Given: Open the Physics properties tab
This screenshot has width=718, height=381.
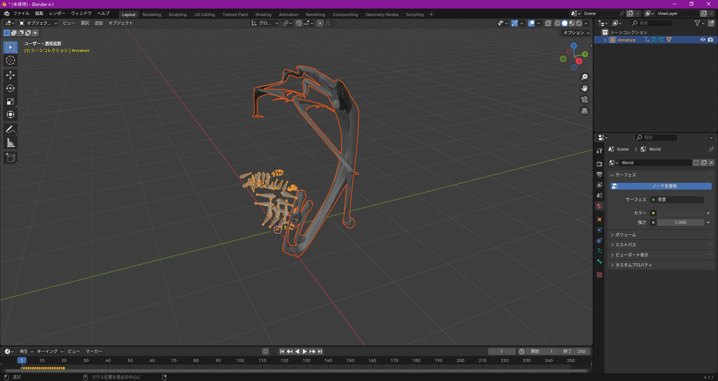Looking at the screenshot, I should pos(599,230).
